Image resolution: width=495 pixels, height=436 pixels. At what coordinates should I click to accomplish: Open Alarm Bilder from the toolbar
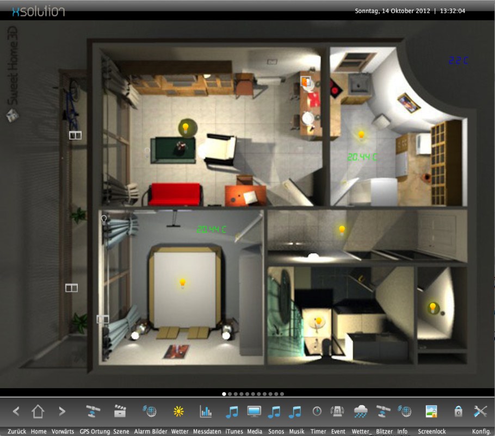click(x=149, y=412)
